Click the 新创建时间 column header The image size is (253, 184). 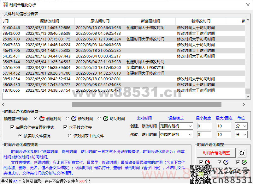(x=150, y=21)
